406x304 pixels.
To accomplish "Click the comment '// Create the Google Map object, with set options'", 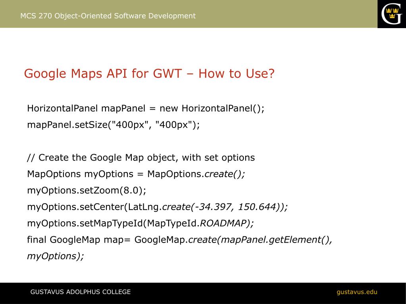I will [x=141, y=158].
